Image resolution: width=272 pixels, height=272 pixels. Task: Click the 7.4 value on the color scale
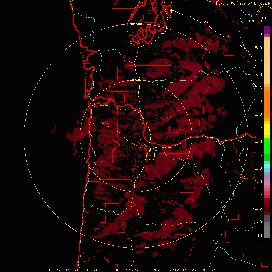(258, 74)
